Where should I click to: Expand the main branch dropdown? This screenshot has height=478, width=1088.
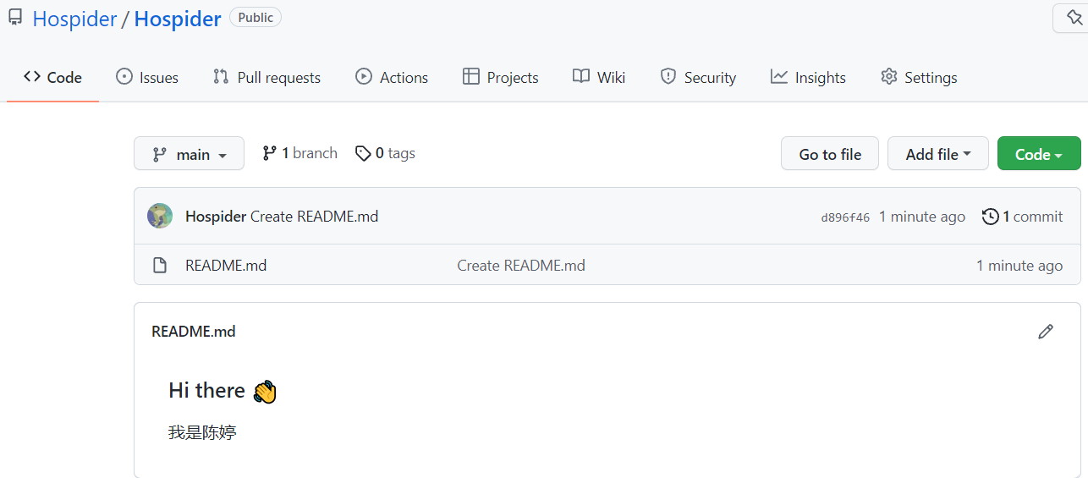[189, 154]
